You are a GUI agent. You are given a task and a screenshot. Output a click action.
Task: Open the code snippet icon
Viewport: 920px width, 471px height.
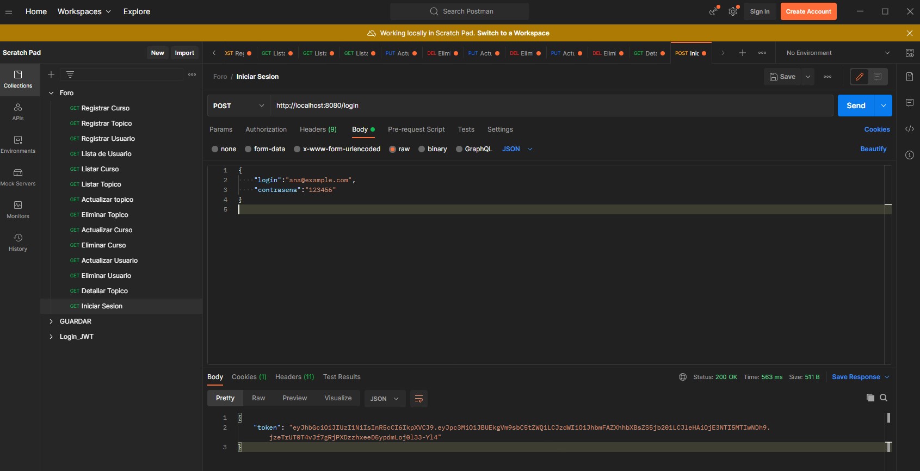(x=910, y=129)
